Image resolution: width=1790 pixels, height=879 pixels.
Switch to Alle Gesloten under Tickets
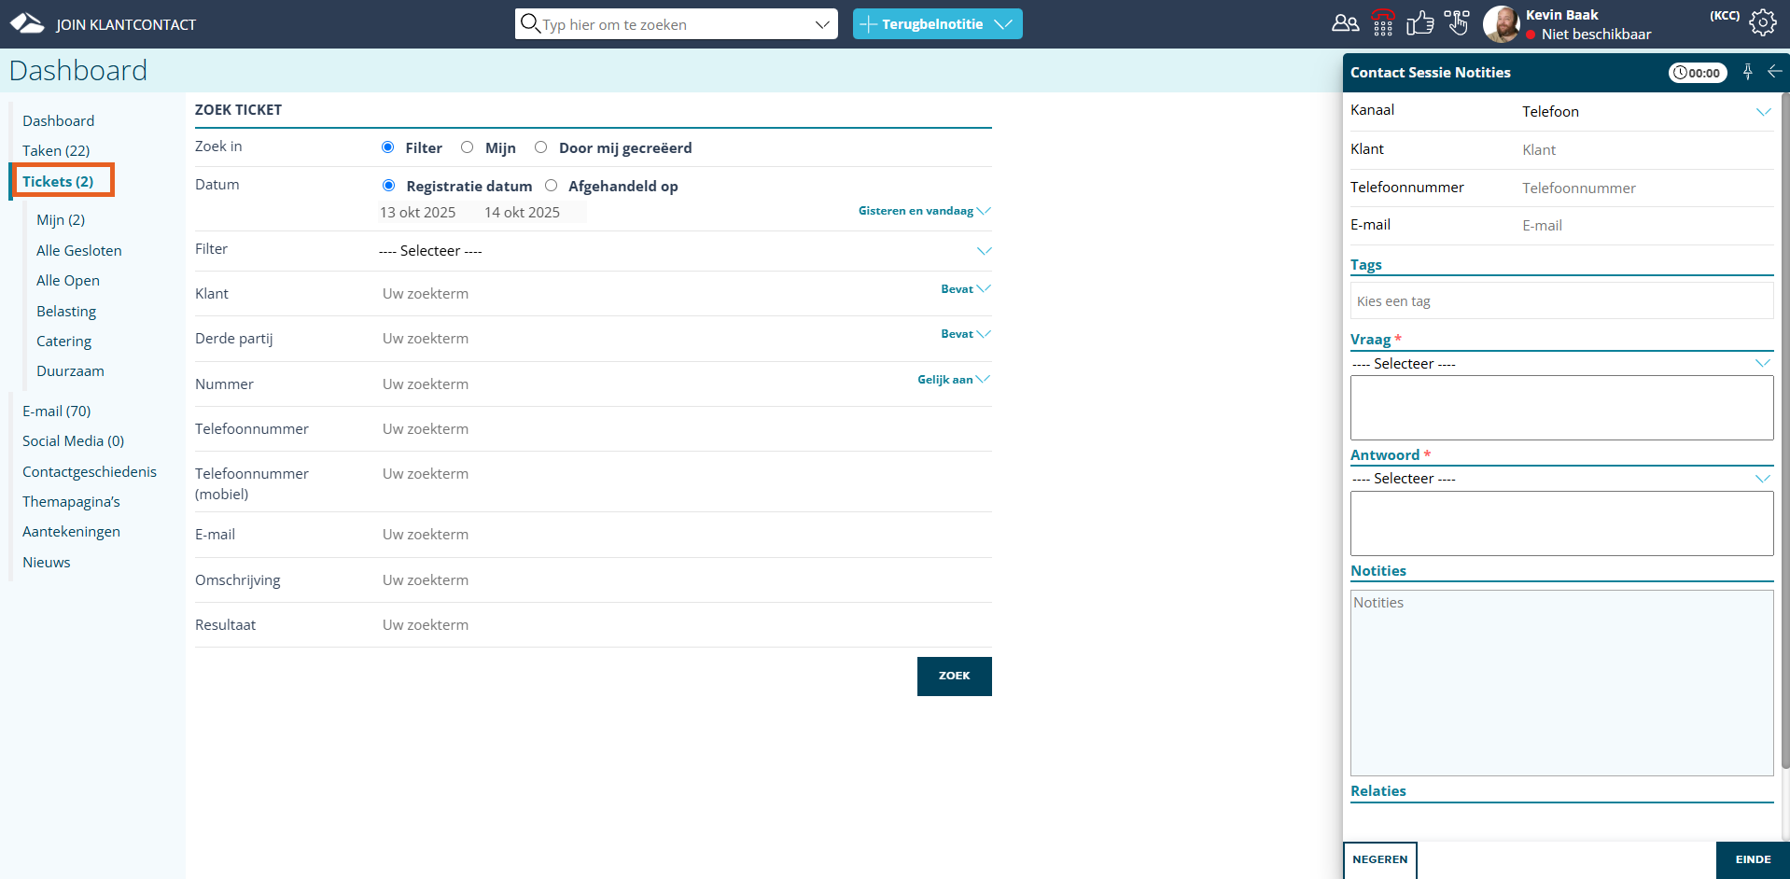(79, 250)
